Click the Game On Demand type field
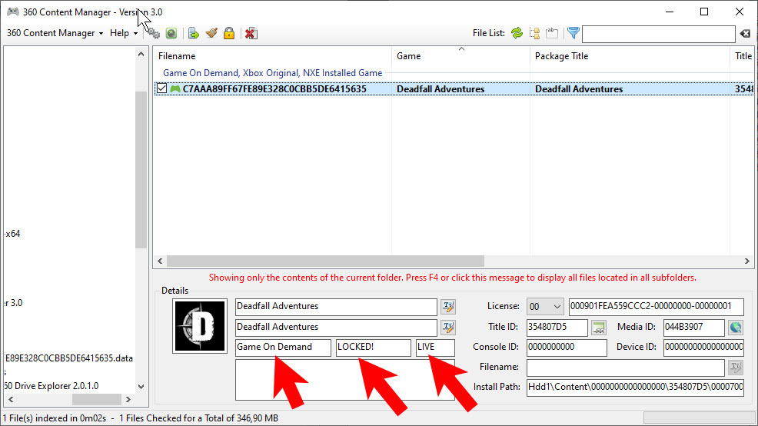 tap(283, 348)
